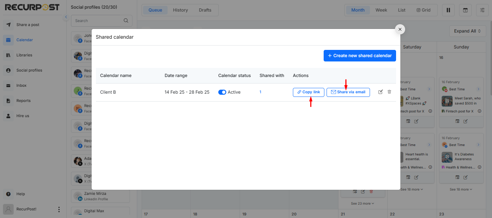Image resolution: width=492 pixels, height=218 pixels.
Task: Edit the LBank #XSpaces post
Action: [x=416, y=121]
